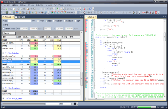Image resolution: width=168 pixels, height=109 pixels.
Task: Collapse the ファイル: ...\rza_io_regrw.c group
Action: (x=3, y=98)
